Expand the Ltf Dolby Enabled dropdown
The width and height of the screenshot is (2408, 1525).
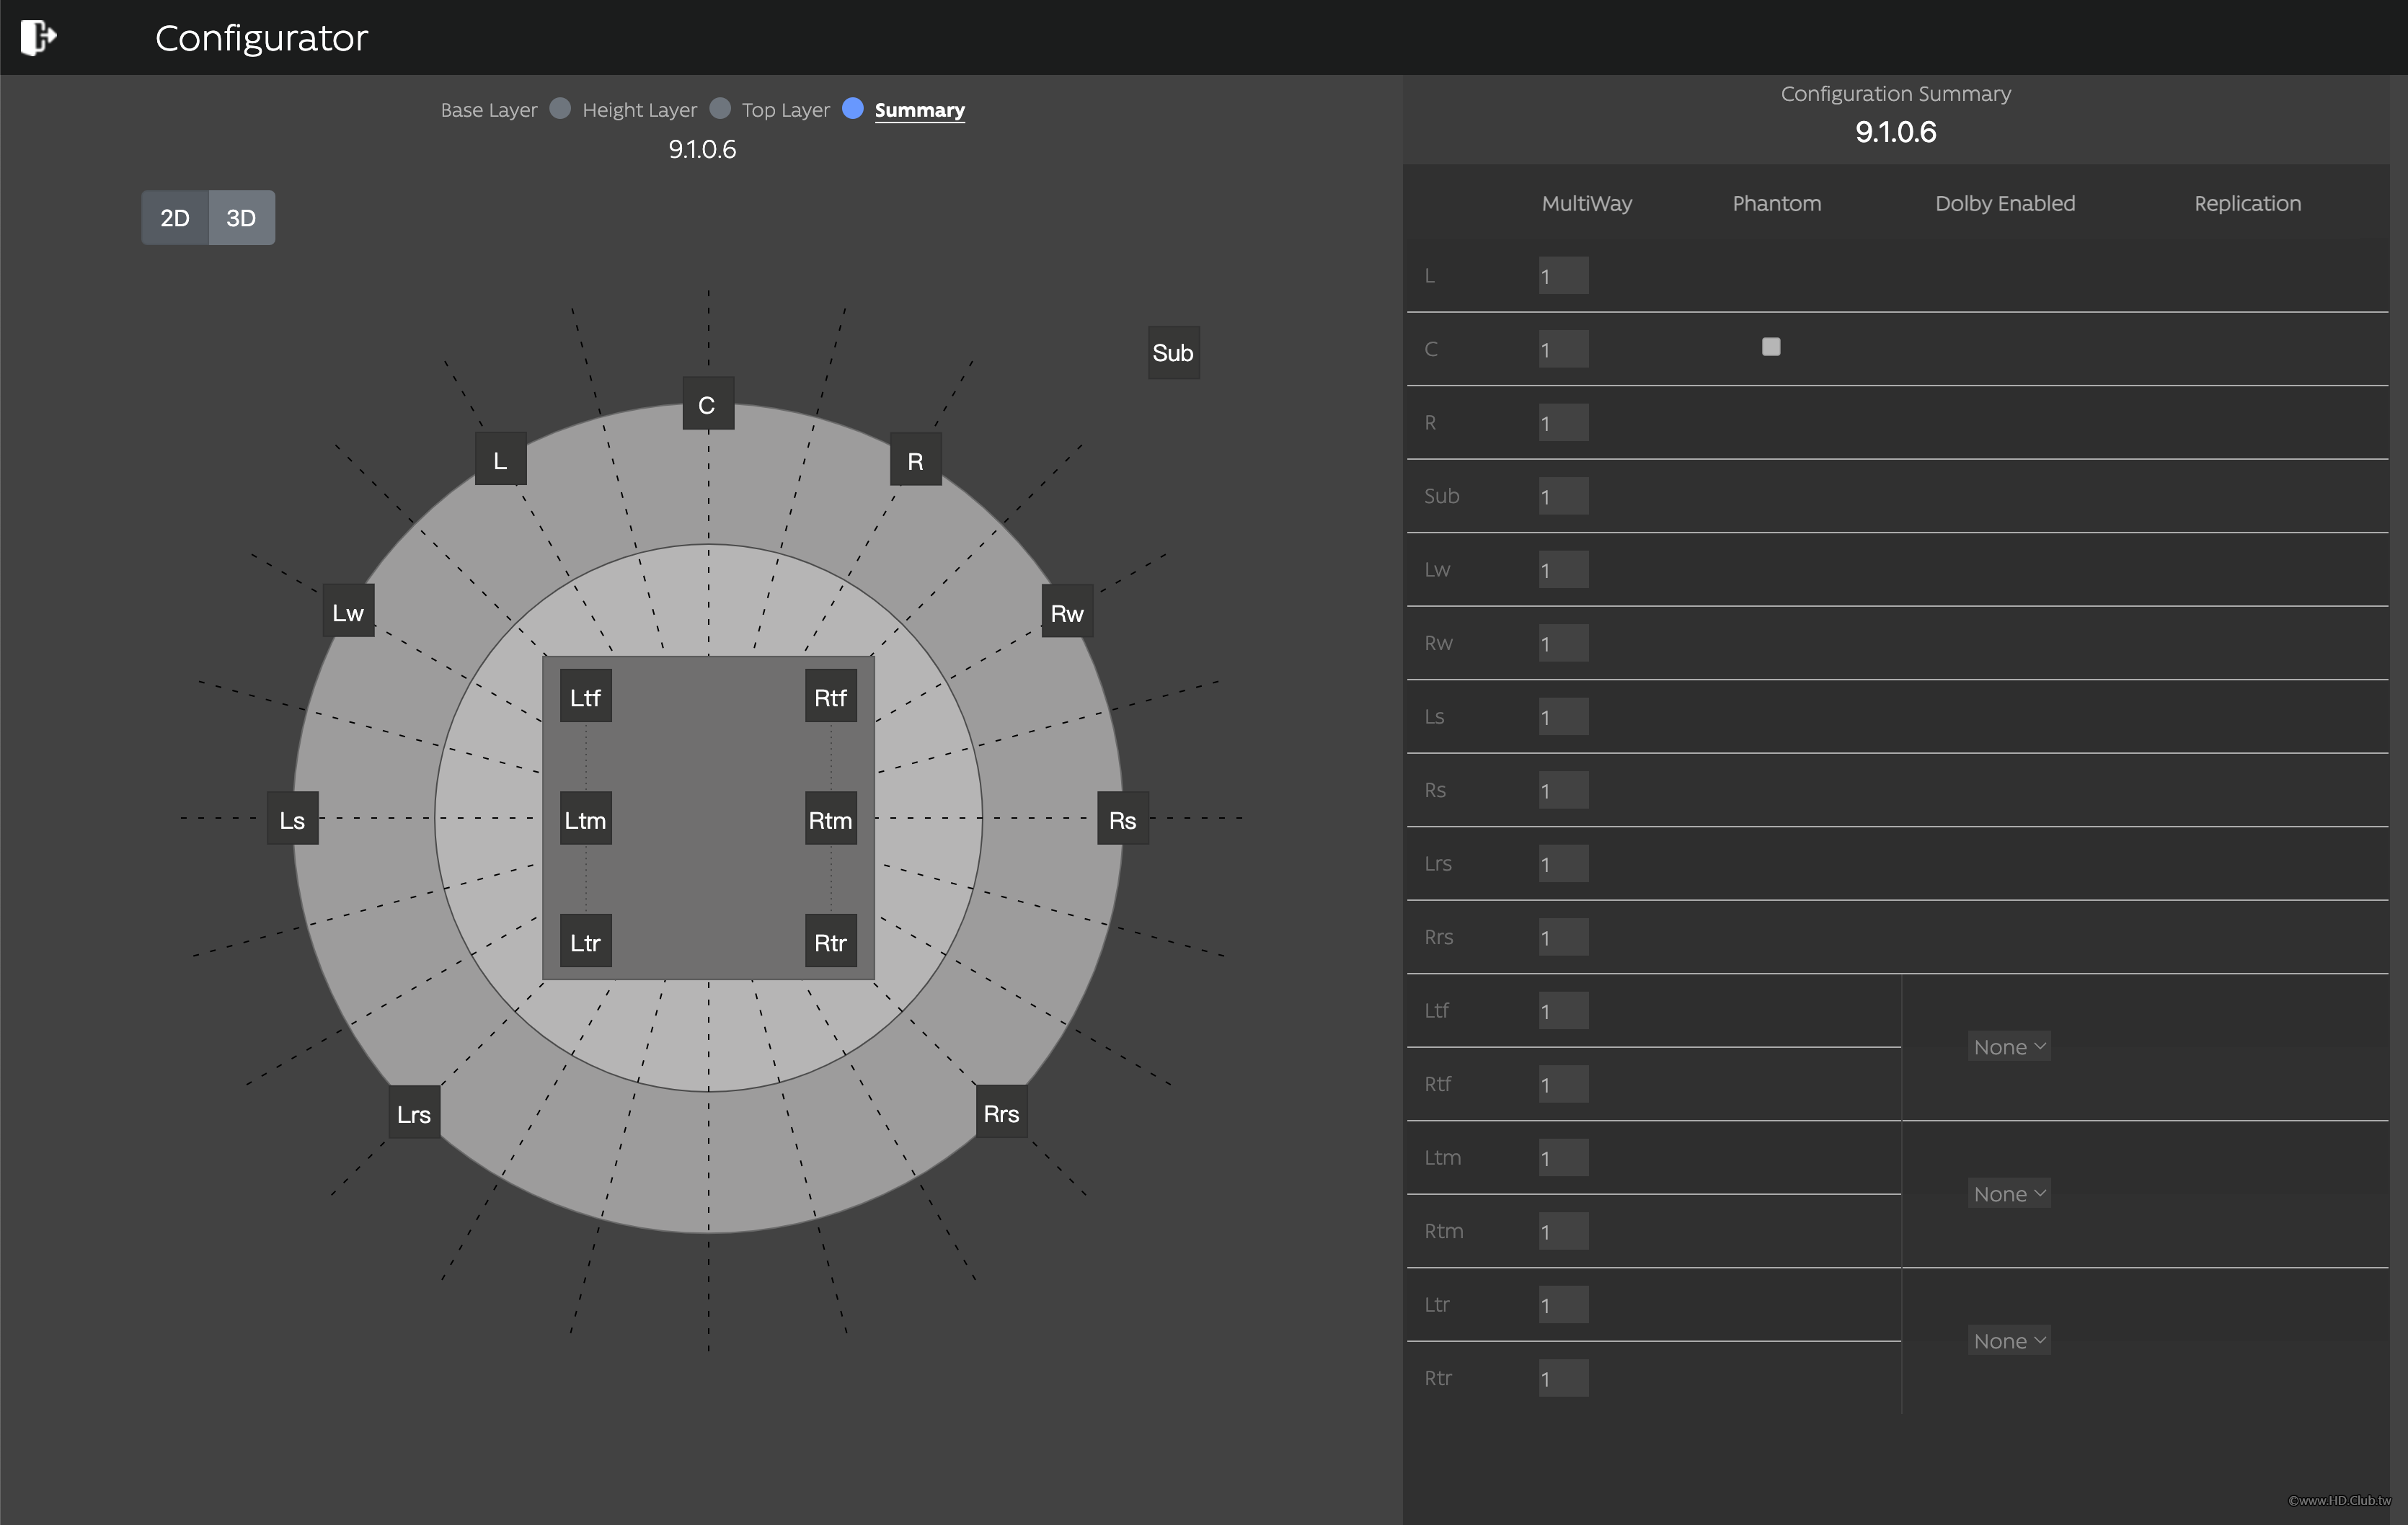click(x=2008, y=1046)
